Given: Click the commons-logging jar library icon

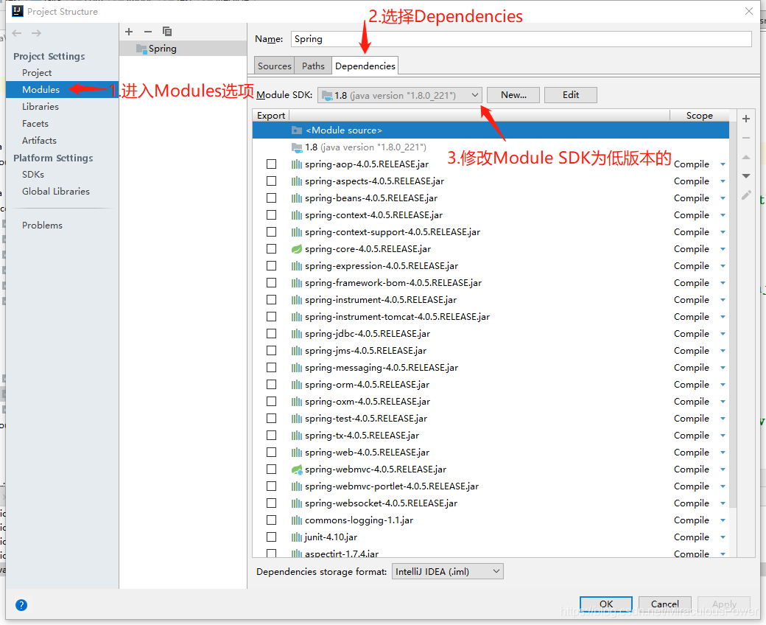Looking at the screenshot, I should [297, 520].
